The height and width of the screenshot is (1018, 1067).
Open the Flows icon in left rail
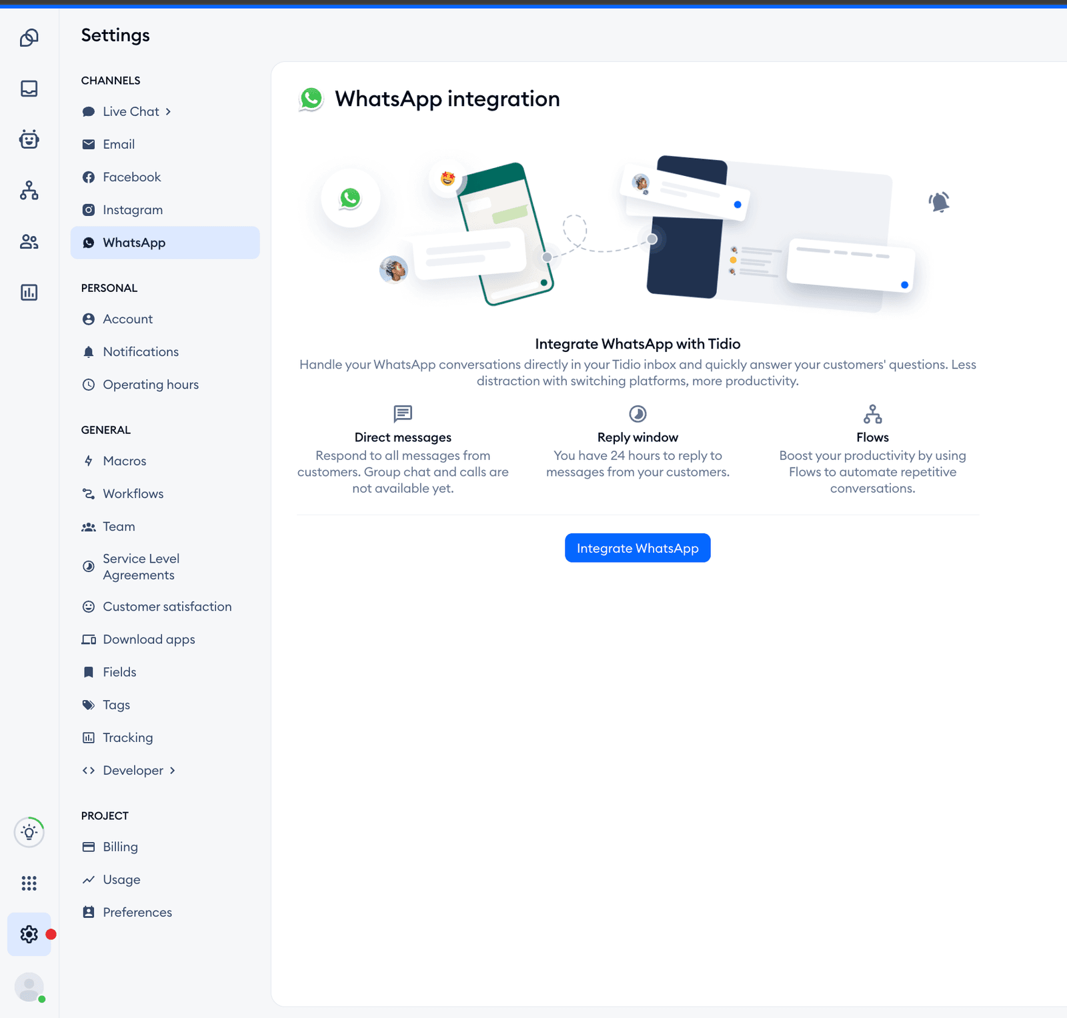click(29, 191)
